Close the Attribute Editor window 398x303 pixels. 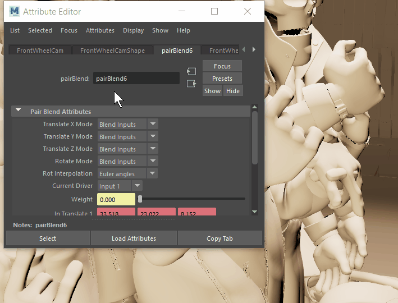point(248,11)
